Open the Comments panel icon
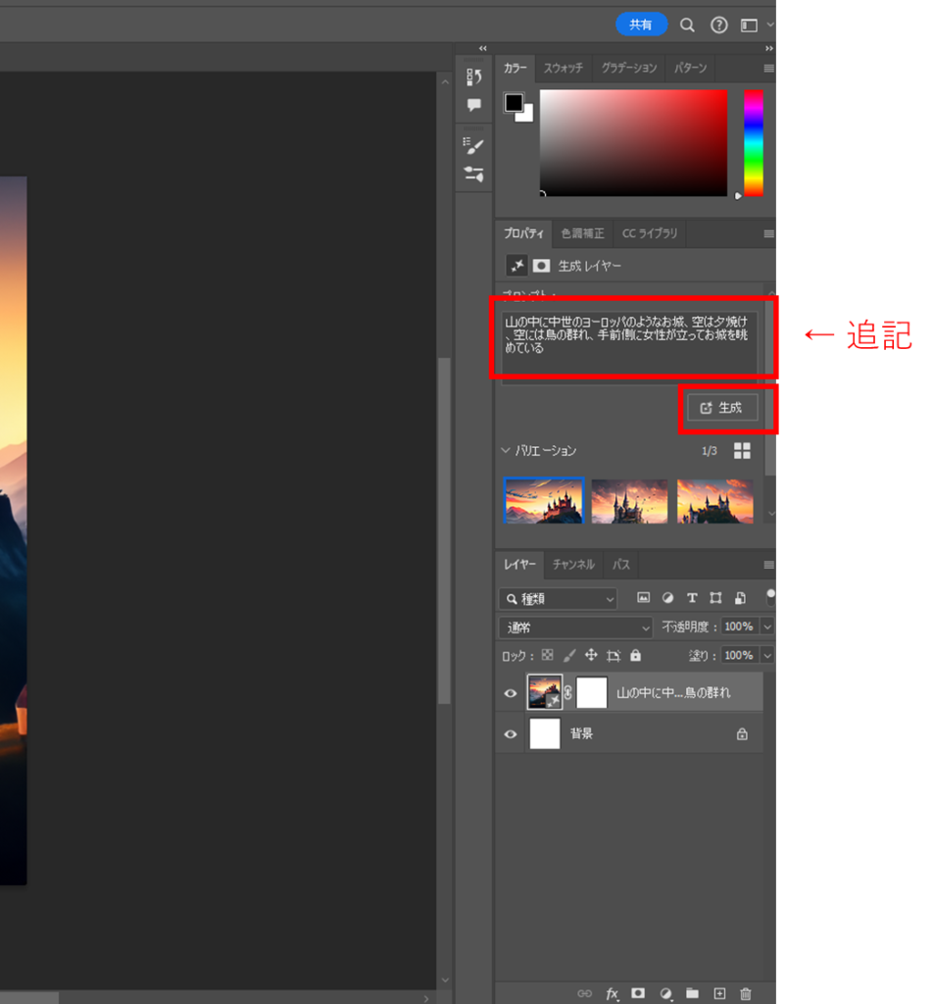Image resolution: width=934 pixels, height=1004 pixels. pos(474,105)
